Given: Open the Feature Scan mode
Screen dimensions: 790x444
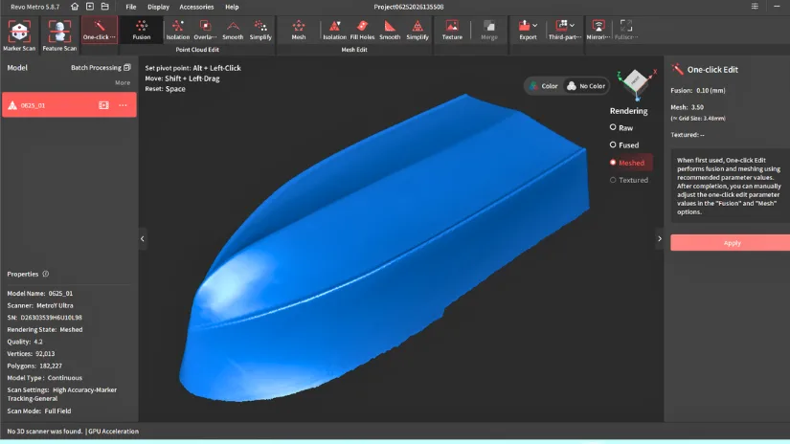Looking at the screenshot, I should (x=59, y=35).
